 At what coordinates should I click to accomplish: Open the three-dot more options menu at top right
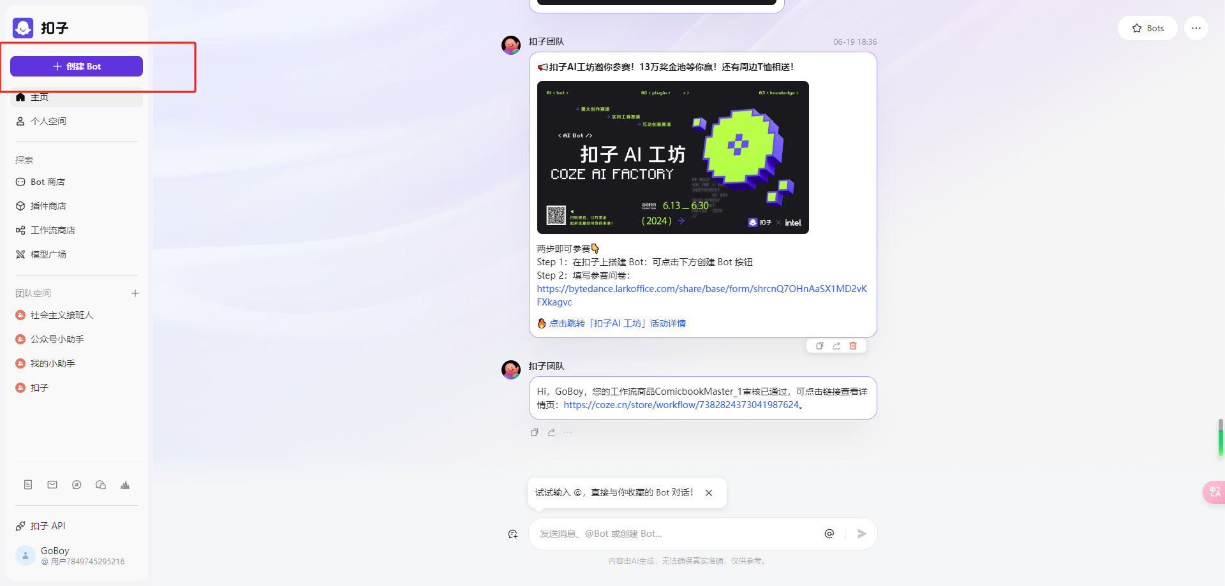tap(1196, 28)
